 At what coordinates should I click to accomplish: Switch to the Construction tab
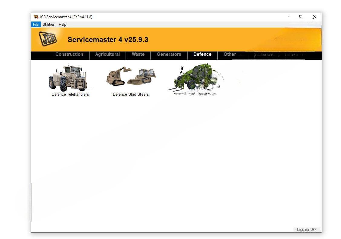69,55
